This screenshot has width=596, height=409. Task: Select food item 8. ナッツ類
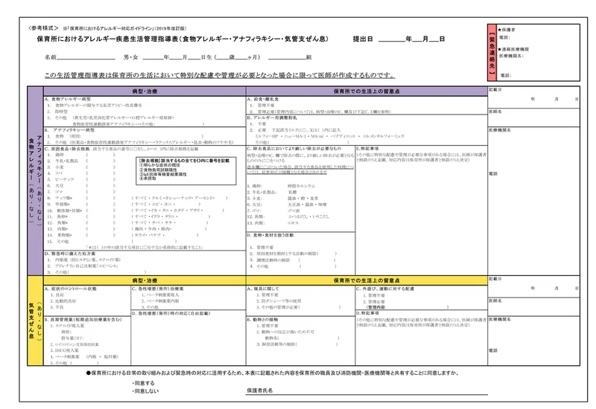[60, 198]
